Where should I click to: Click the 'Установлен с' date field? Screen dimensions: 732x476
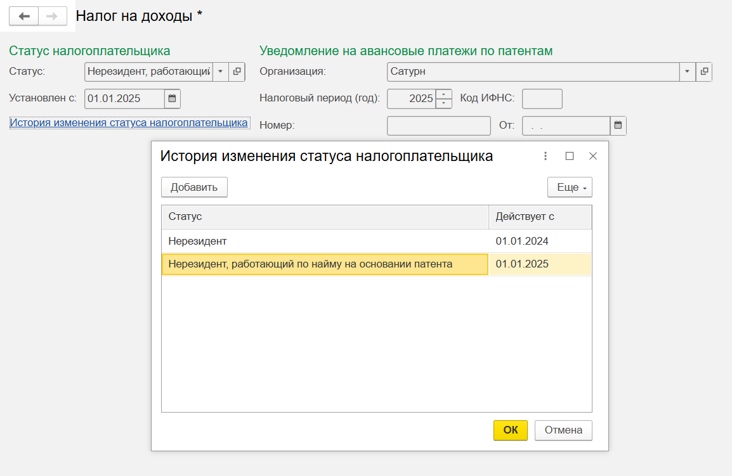coord(125,98)
